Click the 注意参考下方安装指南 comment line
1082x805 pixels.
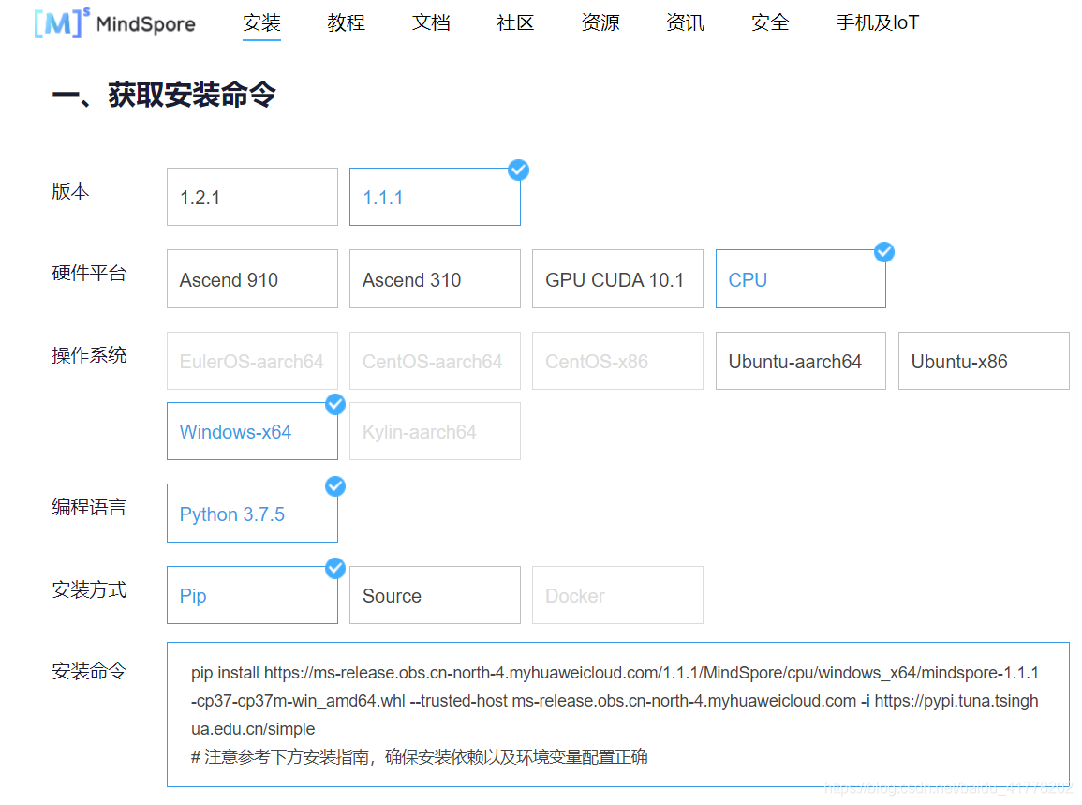tap(420, 757)
